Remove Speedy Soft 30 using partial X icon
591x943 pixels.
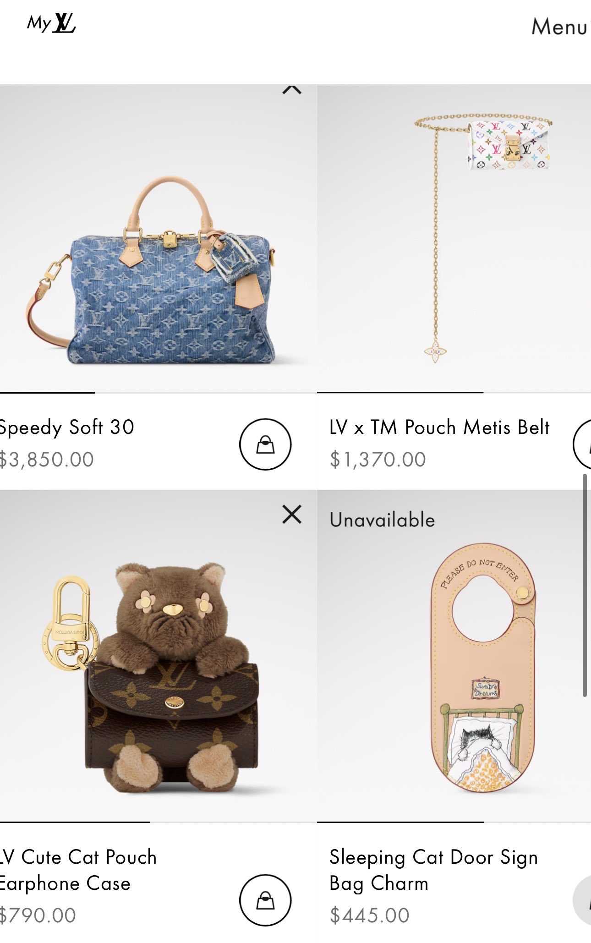[x=292, y=89]
